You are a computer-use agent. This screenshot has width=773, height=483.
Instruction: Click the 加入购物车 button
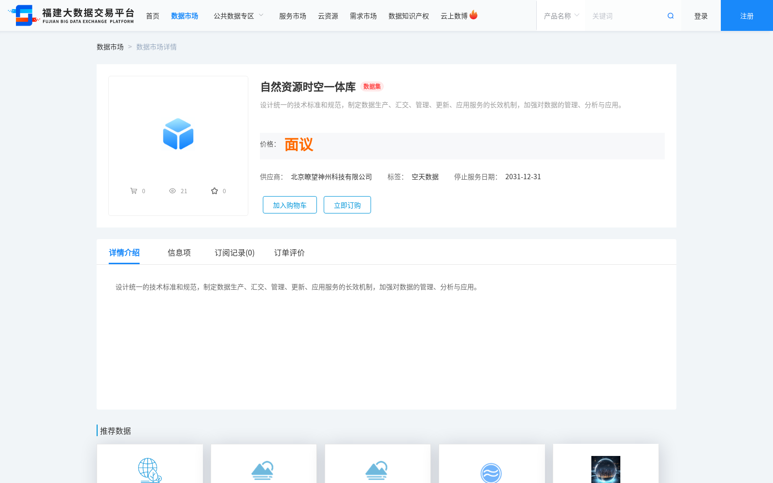(290, 205)
